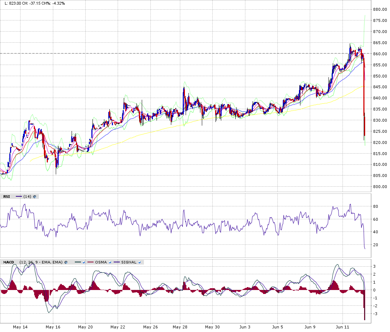This screenshot has width=390, height=332.
Task: Open the MACD indicator settings icon
Action: point(66,262)
